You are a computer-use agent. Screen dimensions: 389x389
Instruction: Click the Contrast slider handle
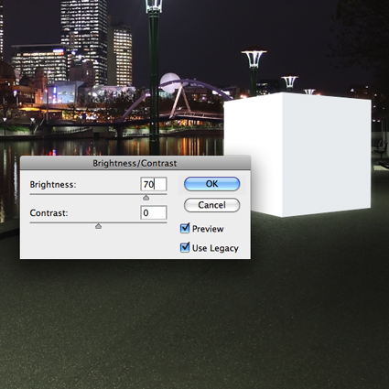98,226
